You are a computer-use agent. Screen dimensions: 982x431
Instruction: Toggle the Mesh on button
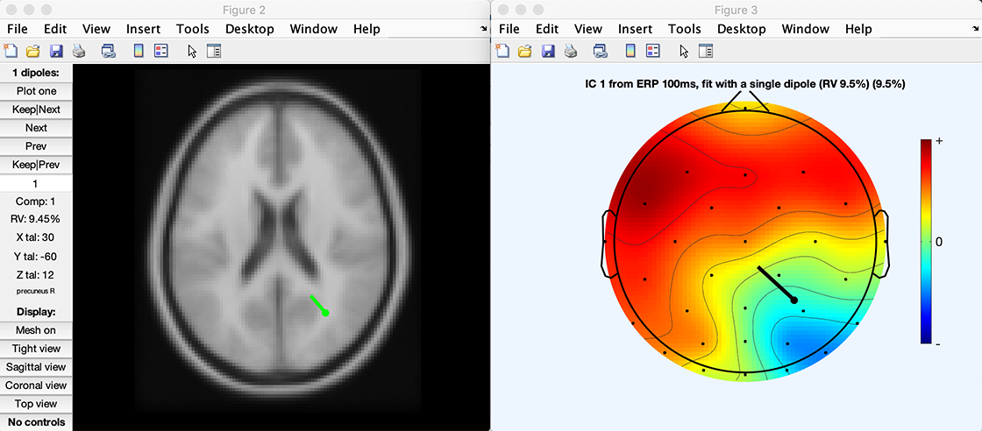(x=36, y=330)
